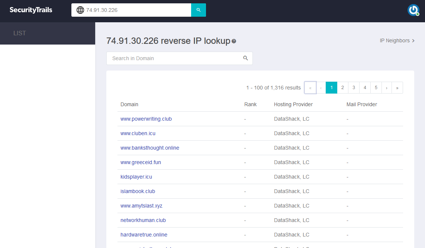Open www.banksthought.online domain link

pyautogui.click(x=150, y=148)
